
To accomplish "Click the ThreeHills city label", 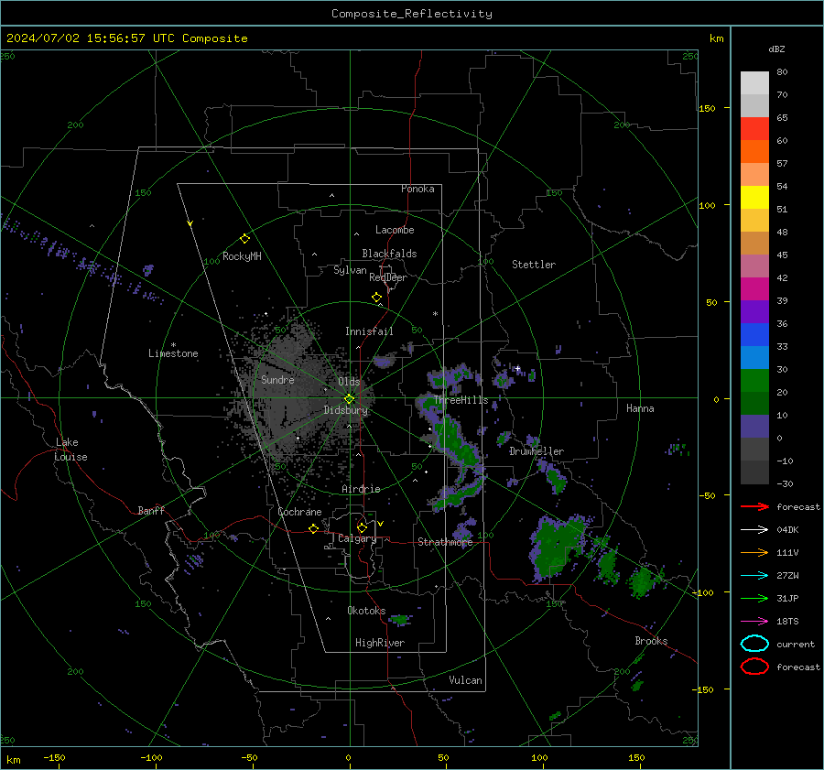I will tap(461, 400).
